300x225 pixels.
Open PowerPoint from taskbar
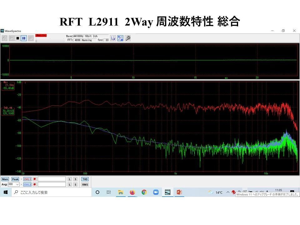click(179, 192)
